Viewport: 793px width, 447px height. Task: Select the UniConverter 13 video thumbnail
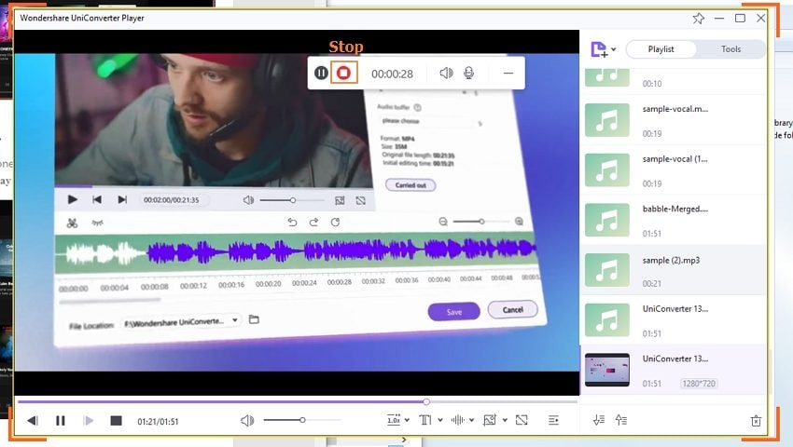(x=607, y=371)
